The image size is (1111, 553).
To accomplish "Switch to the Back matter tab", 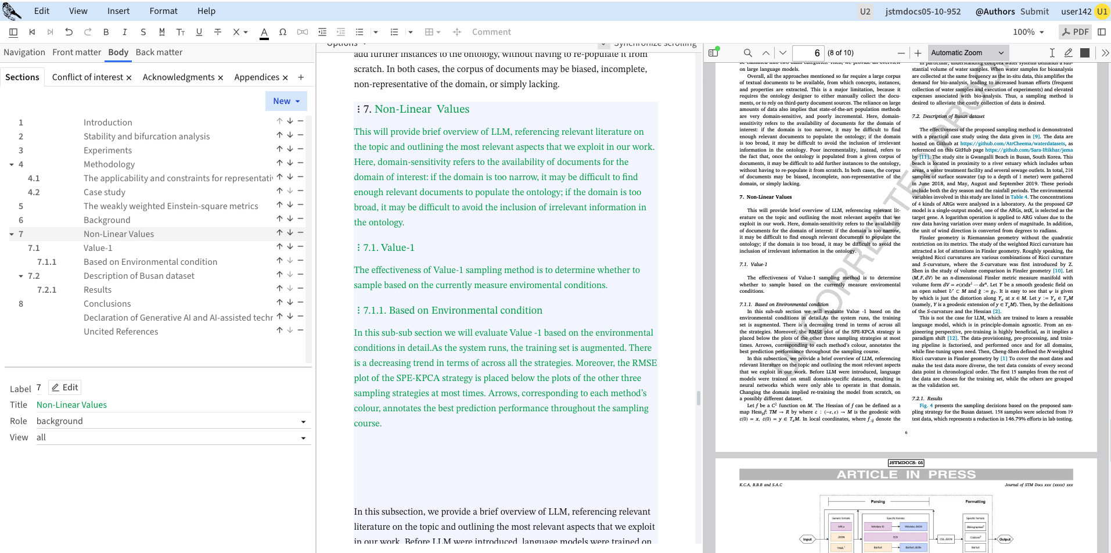I will point(159,52).
